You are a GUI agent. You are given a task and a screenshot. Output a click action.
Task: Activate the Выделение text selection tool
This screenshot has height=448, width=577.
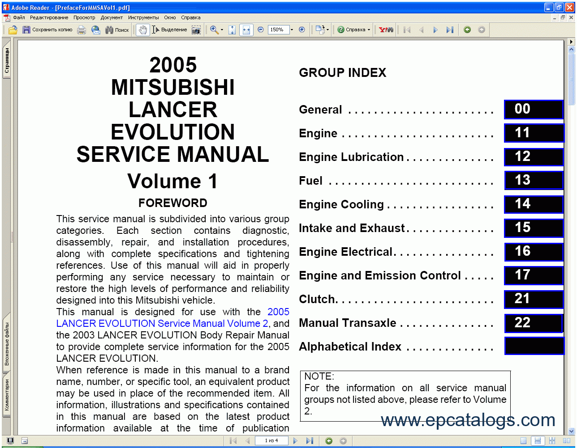[x=169, y=30]
